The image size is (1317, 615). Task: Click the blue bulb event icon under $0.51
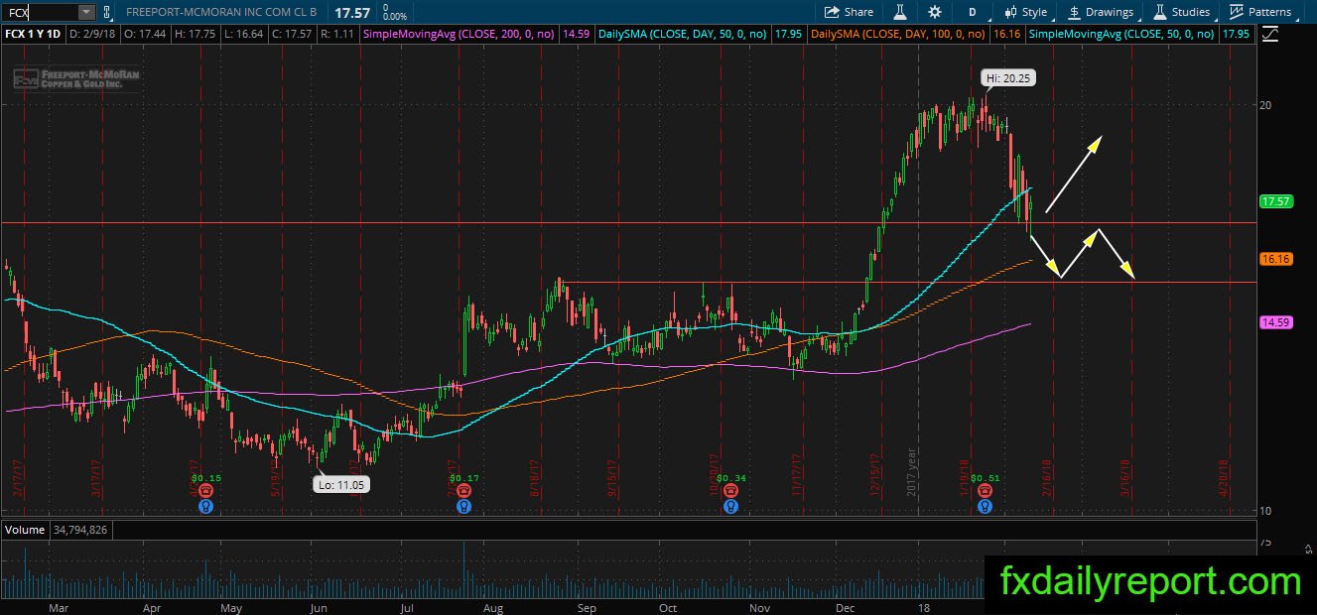pos(985,506)
